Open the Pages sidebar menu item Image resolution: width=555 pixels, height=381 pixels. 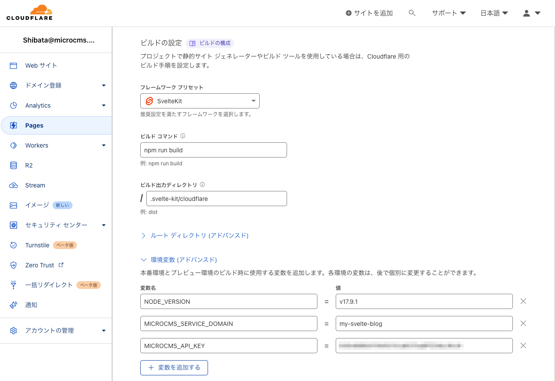tap(34, 125)
